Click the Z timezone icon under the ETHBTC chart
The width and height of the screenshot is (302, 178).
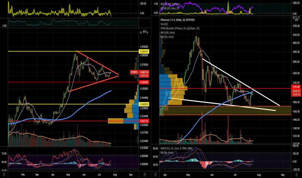[4, 174]
